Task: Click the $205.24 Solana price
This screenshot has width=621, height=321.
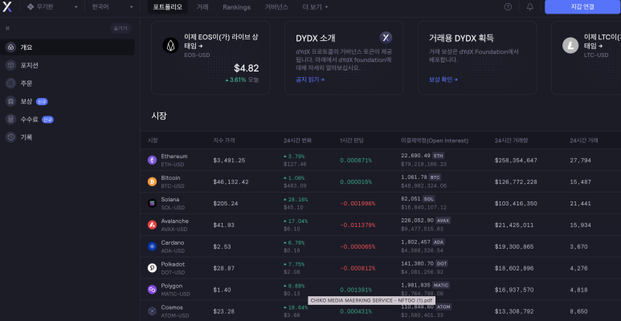Action: click(x=226, y=204)
